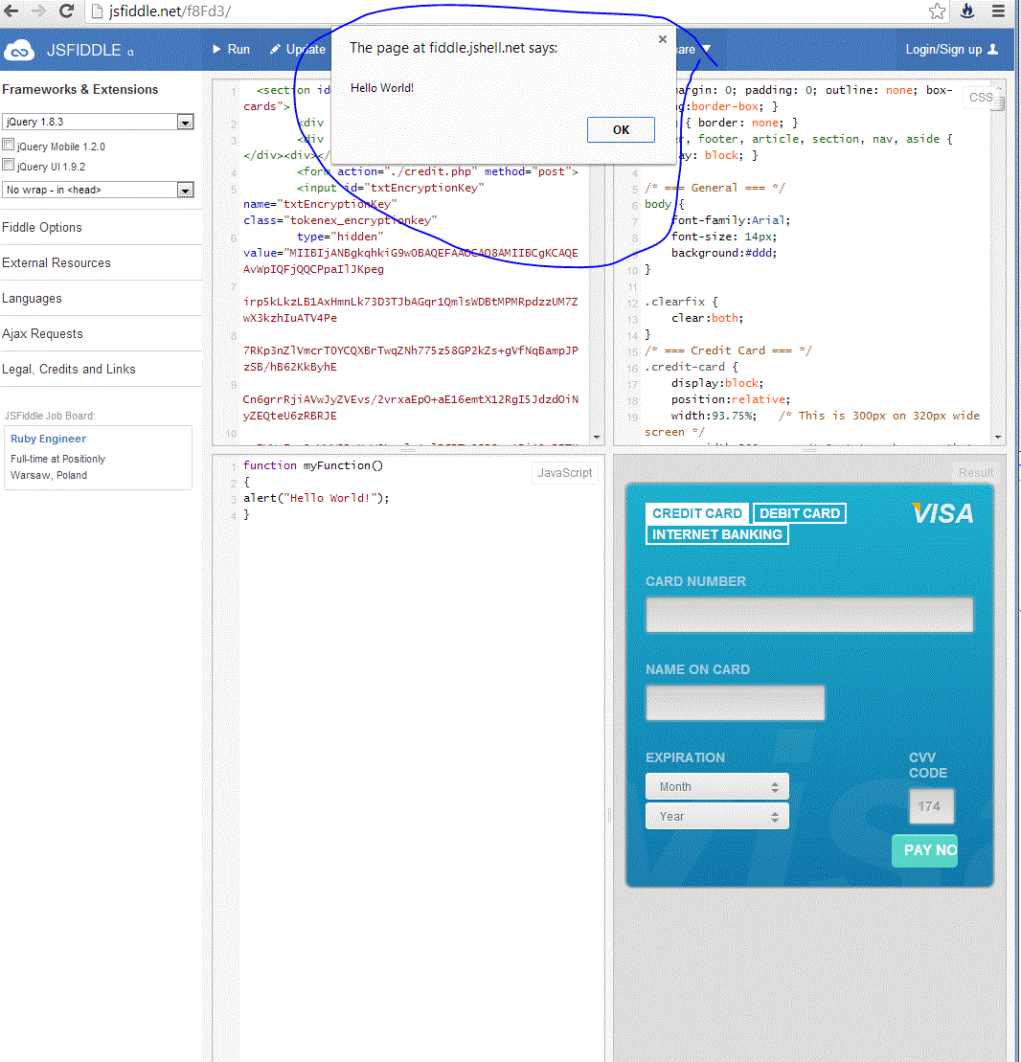Click the .clearfix { CSS line

coord(681,302)
